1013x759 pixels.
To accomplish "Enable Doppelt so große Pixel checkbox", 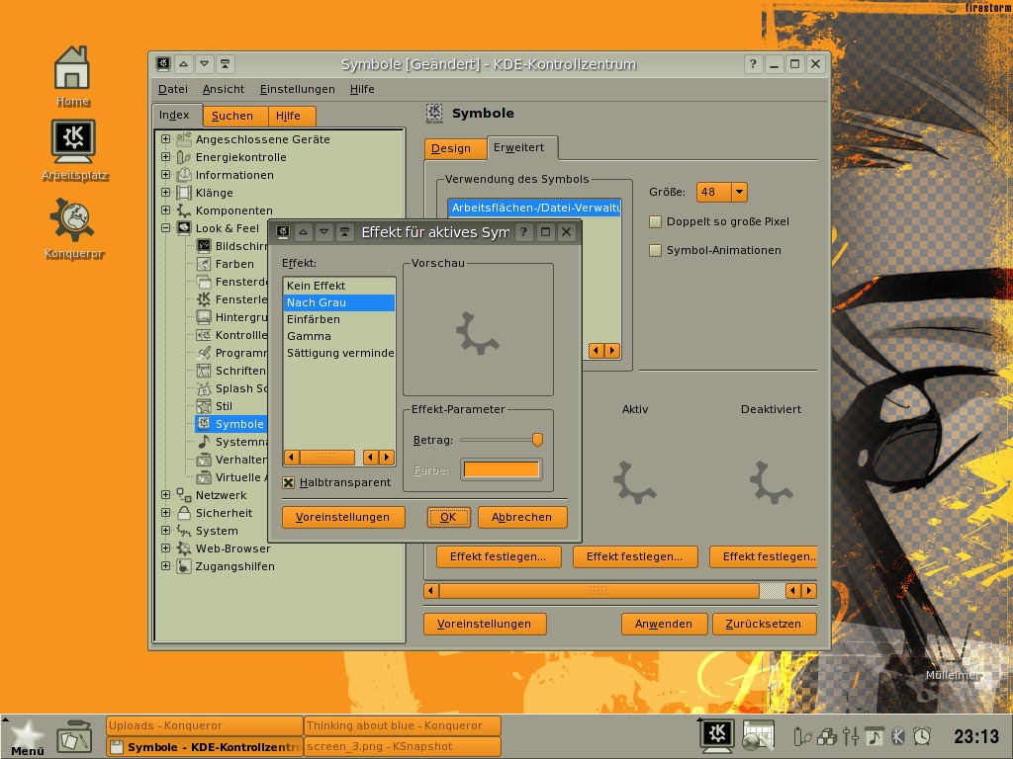I will [655, 221].
